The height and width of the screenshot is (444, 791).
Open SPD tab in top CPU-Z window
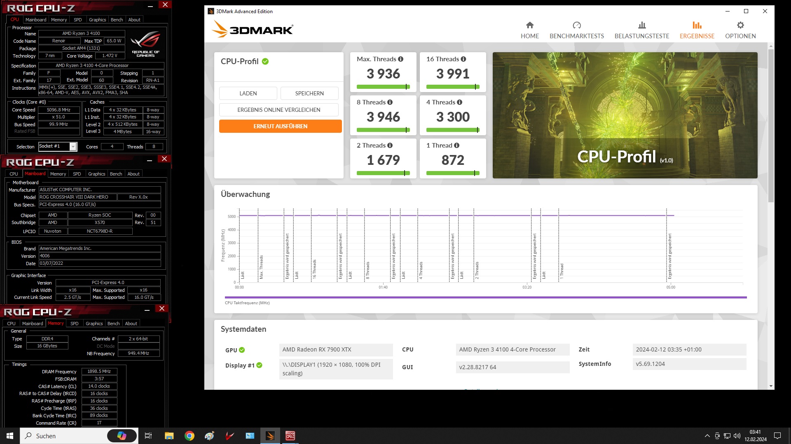tap(78, 20)
